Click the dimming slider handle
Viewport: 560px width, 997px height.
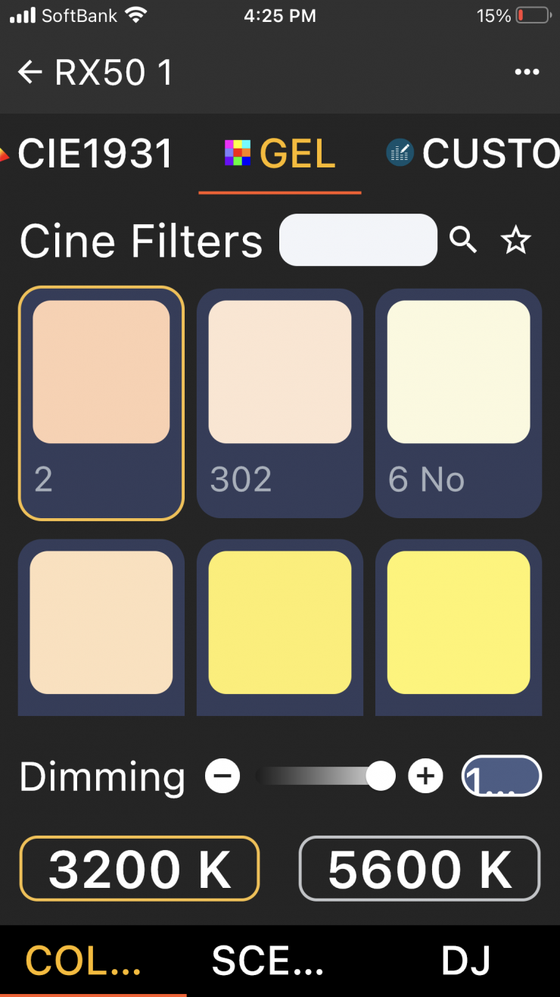click(380, 777)
